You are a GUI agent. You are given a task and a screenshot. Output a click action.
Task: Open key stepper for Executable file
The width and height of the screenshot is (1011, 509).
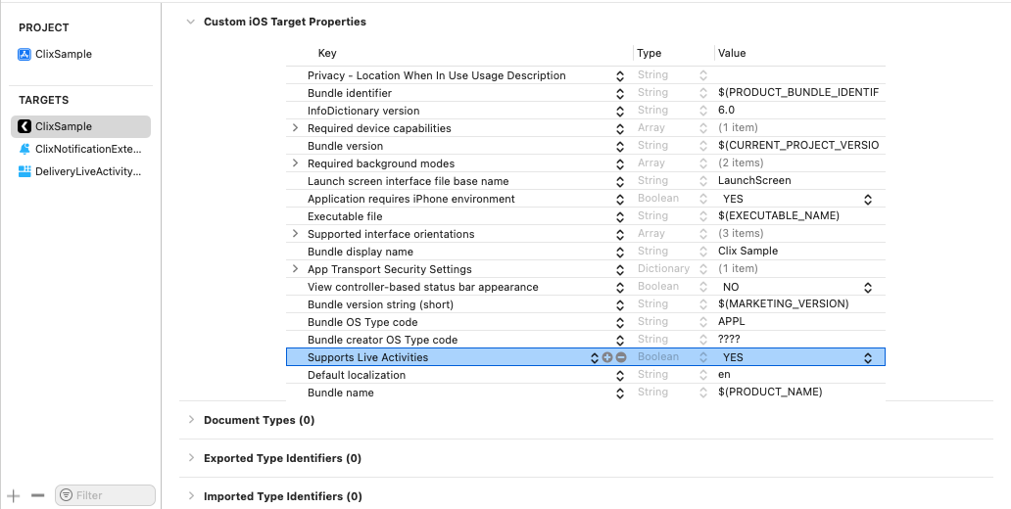[619, 216]
